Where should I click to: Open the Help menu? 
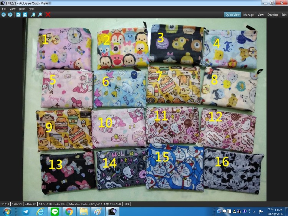pyautogui.click(x=31, y=9)
